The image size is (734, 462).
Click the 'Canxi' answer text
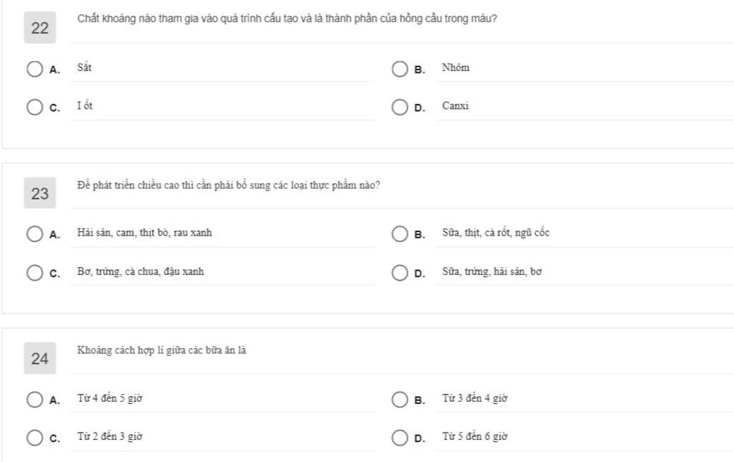[455, 106]
